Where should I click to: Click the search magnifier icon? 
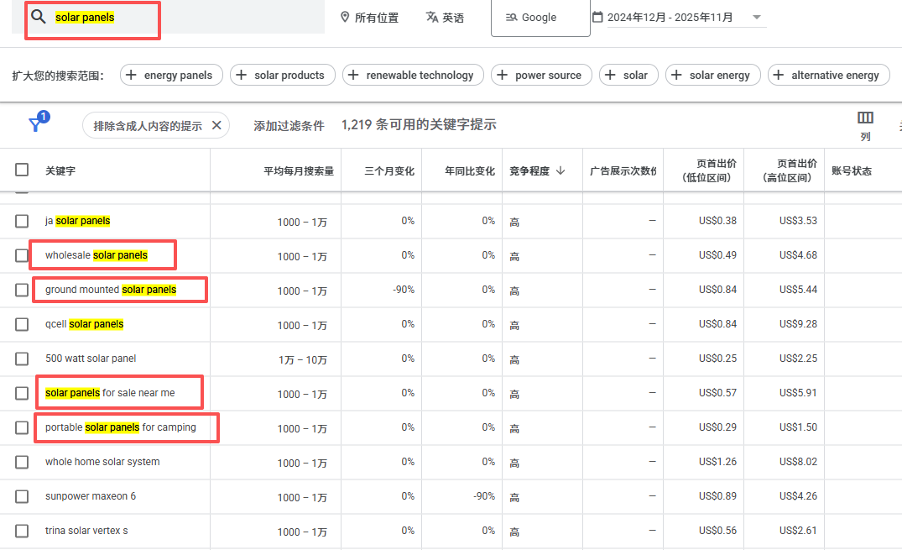(38, 17)
